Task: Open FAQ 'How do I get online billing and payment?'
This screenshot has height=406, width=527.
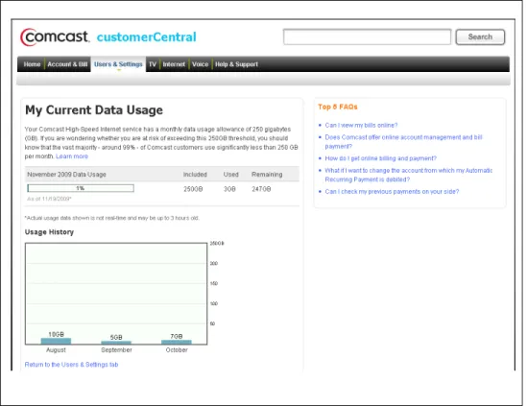Action: point(380,158)
